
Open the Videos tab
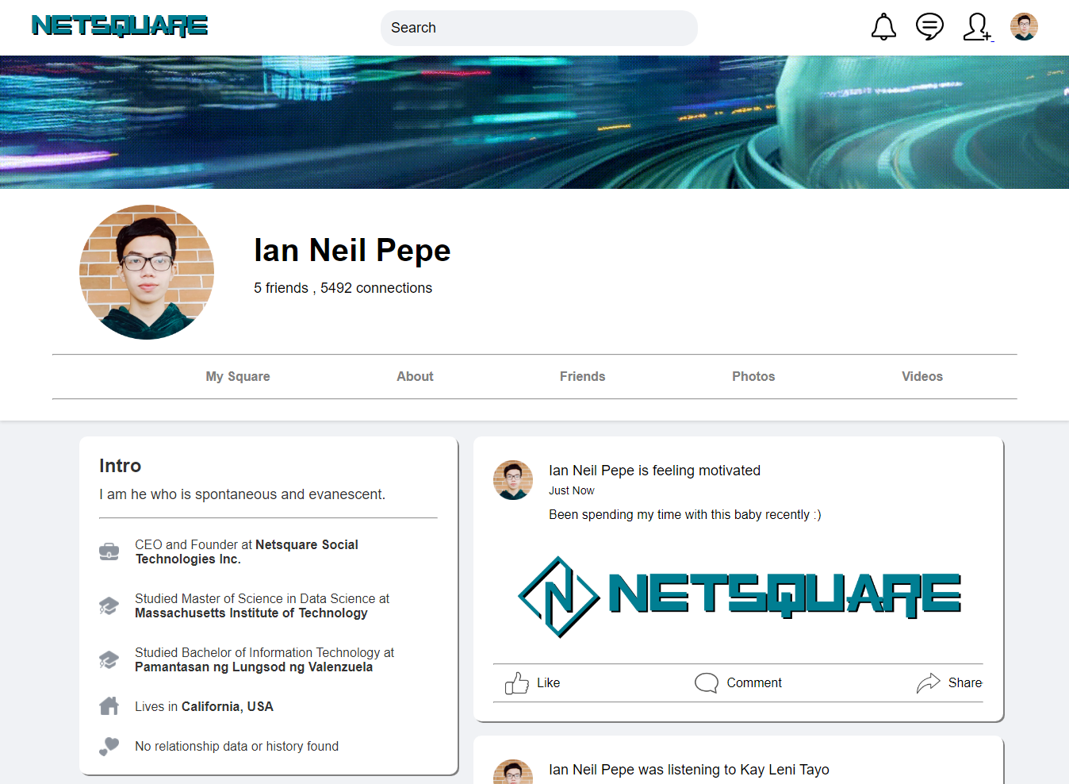[x=922, y=376]
